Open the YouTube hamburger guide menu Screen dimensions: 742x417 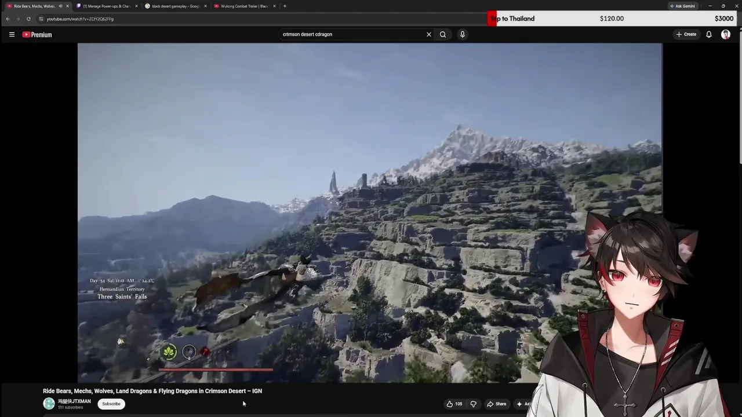pos(12,35)
